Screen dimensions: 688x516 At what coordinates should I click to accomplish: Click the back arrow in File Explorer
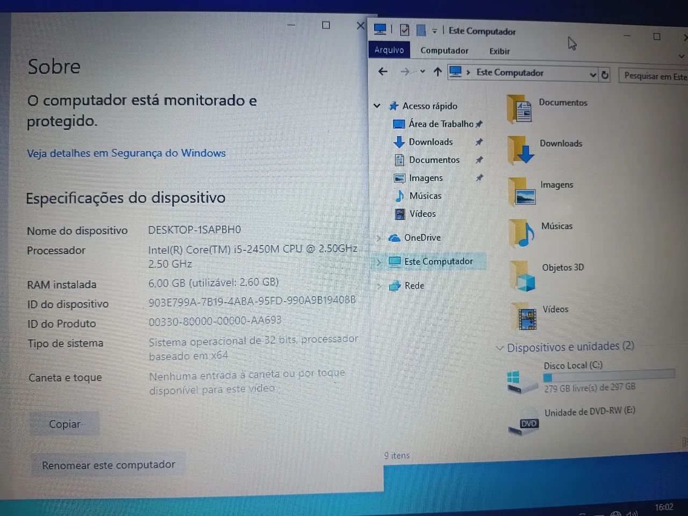[x=383, y=71]
